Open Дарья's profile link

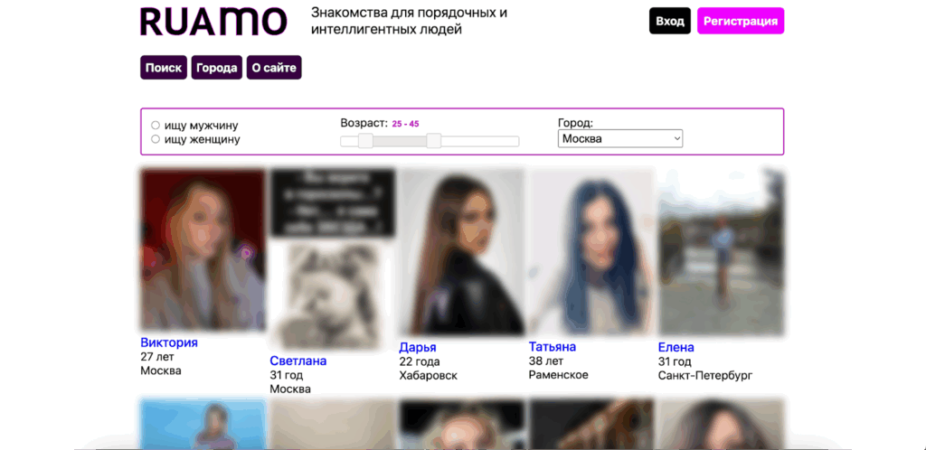point(418,347)
